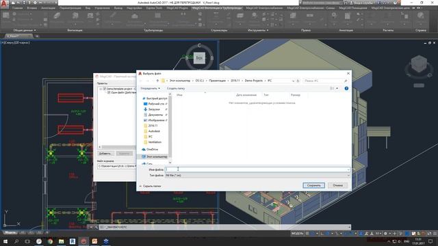Open Chrome from the taskbar
Screen dimensions: 438x246
pyautogui.click(x=50, y=241)
